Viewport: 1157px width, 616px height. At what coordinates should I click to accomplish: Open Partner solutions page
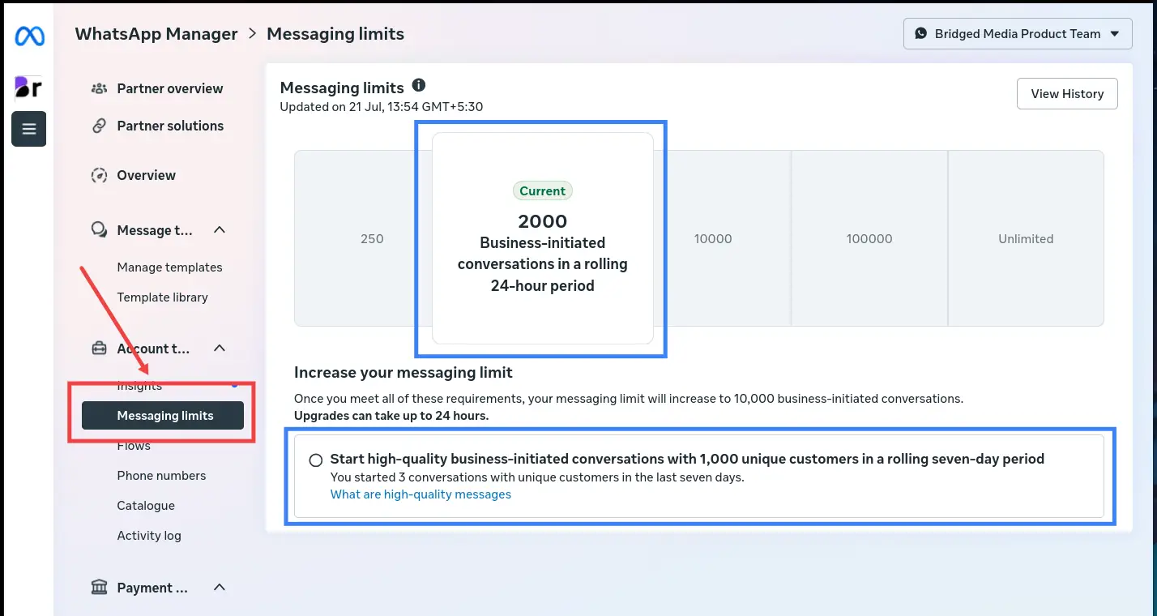pos(170,126)
